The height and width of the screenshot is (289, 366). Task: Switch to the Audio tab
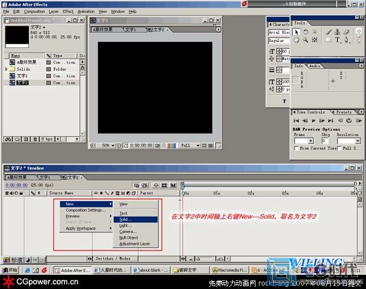tap(314, 66)
